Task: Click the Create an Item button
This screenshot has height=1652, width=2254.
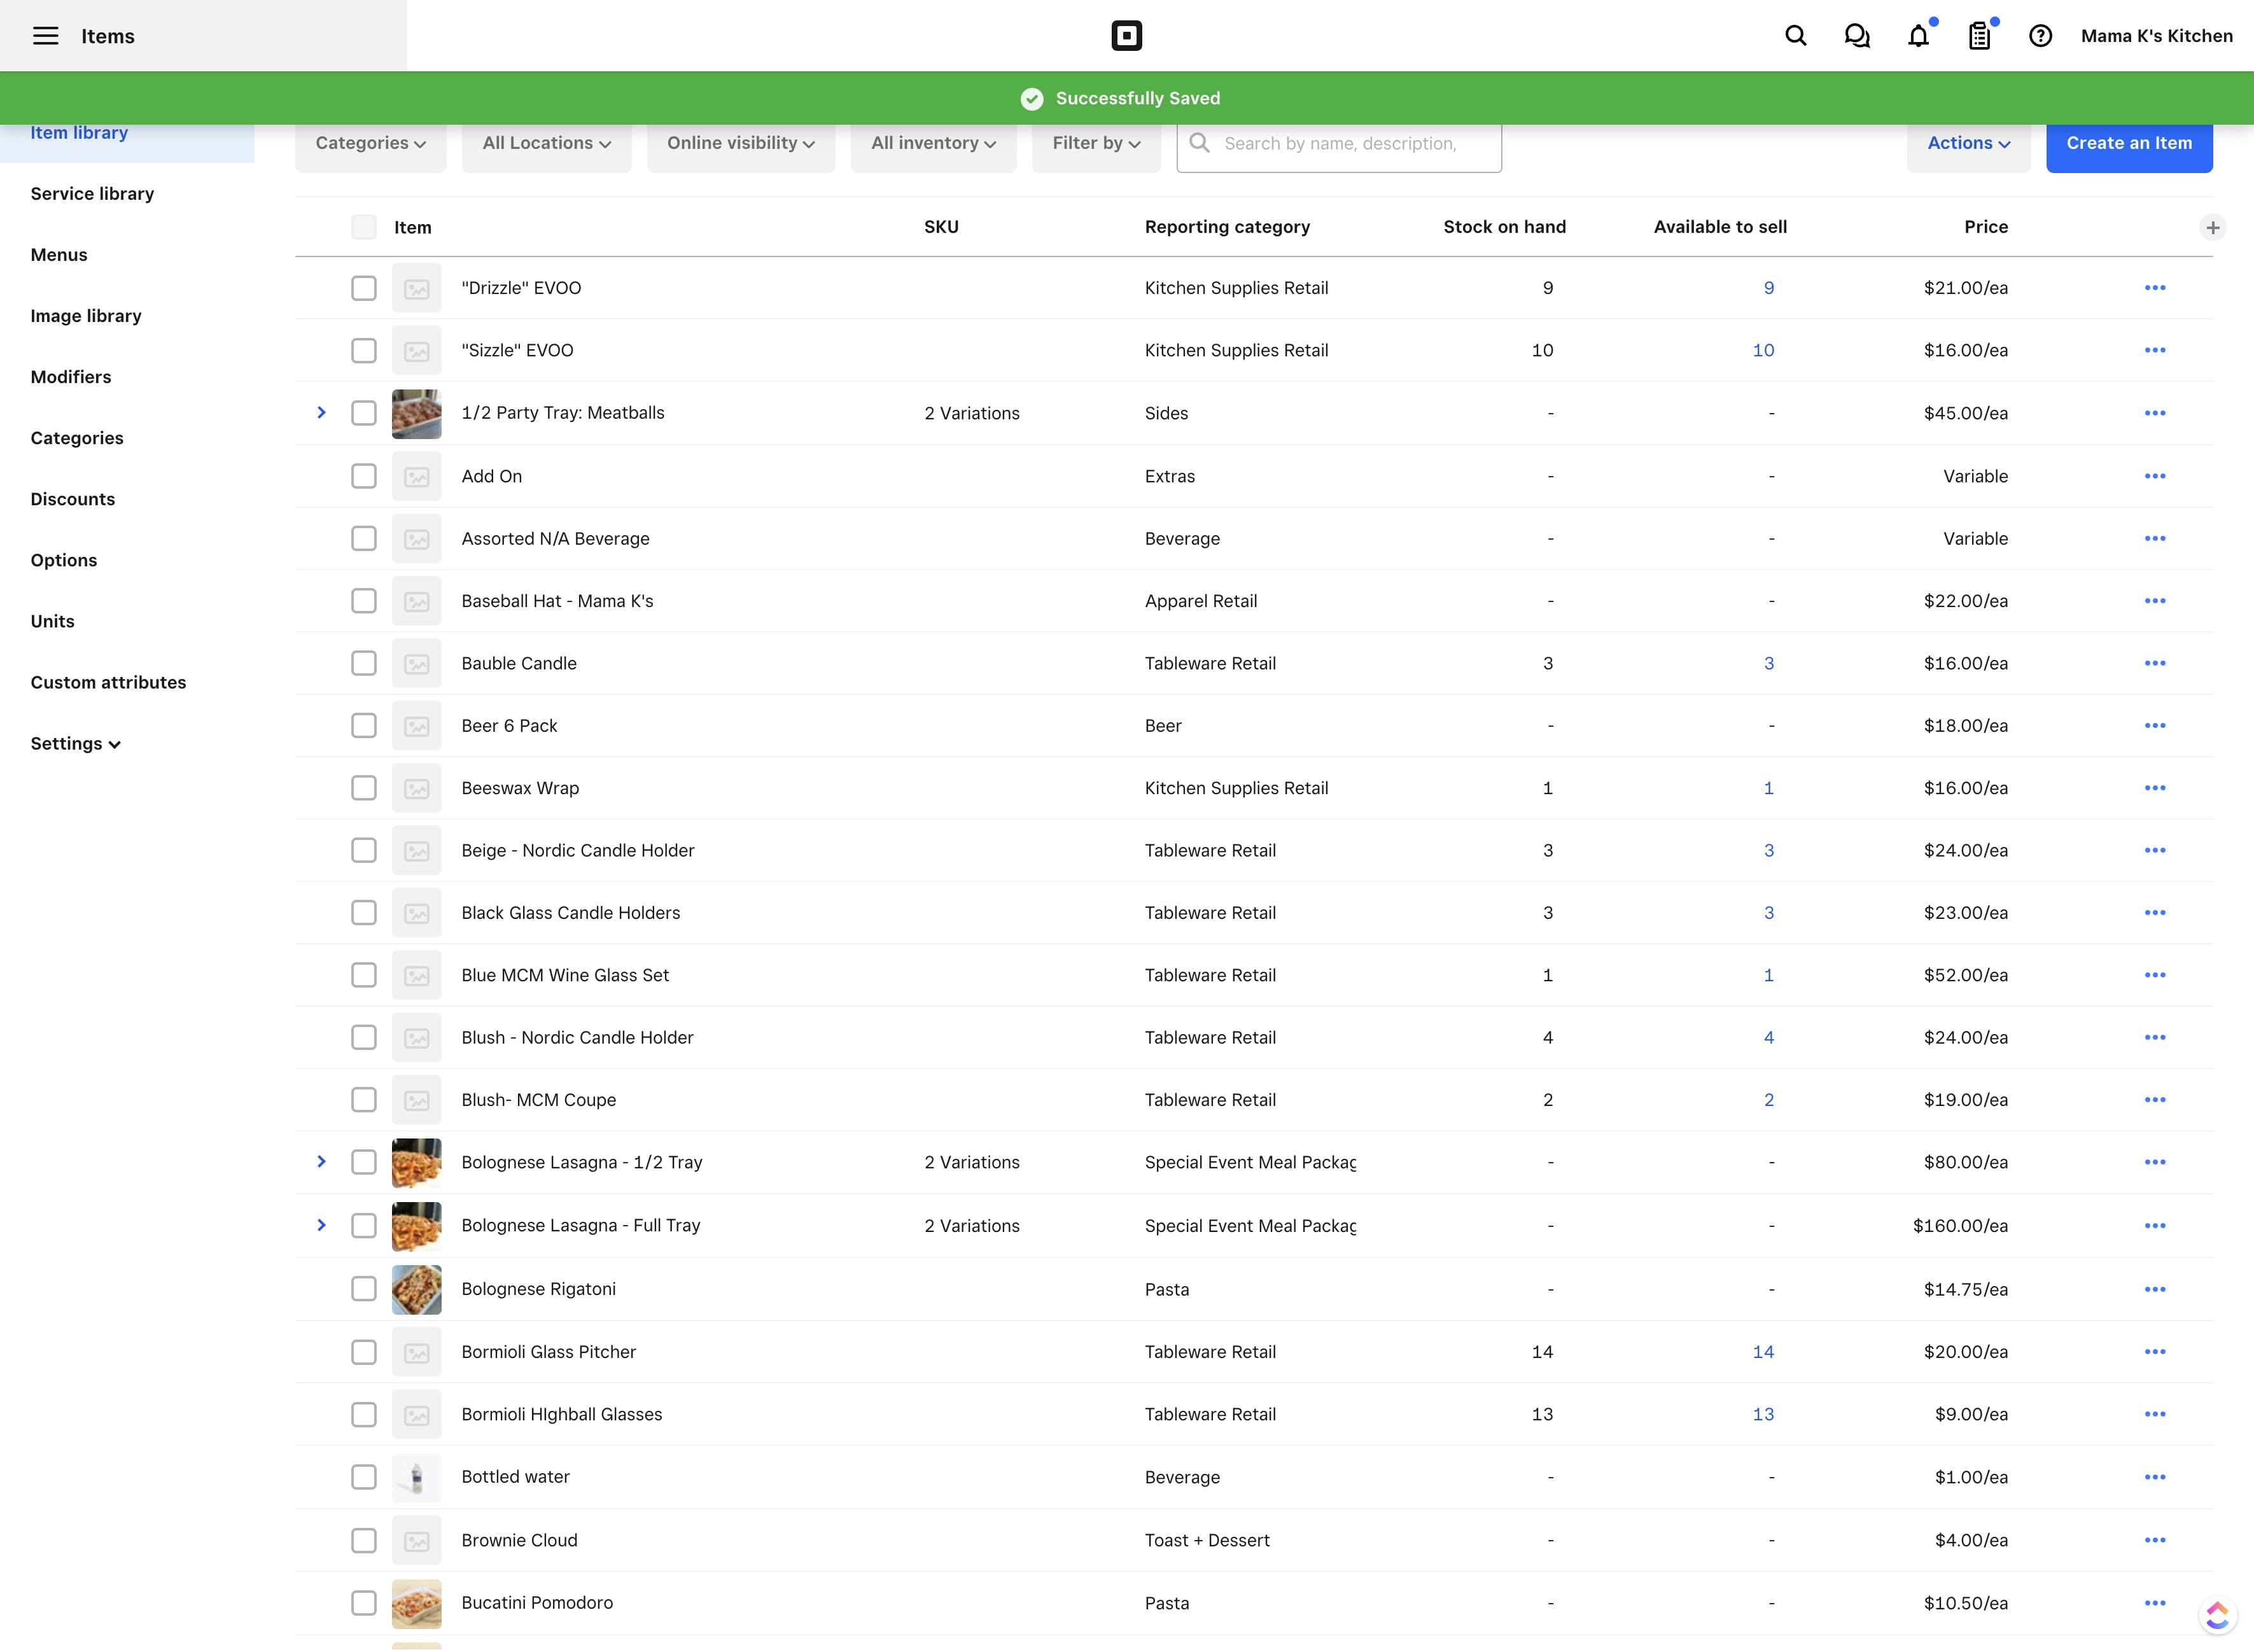Action: pyautogui.click(x=2129, y=143)
